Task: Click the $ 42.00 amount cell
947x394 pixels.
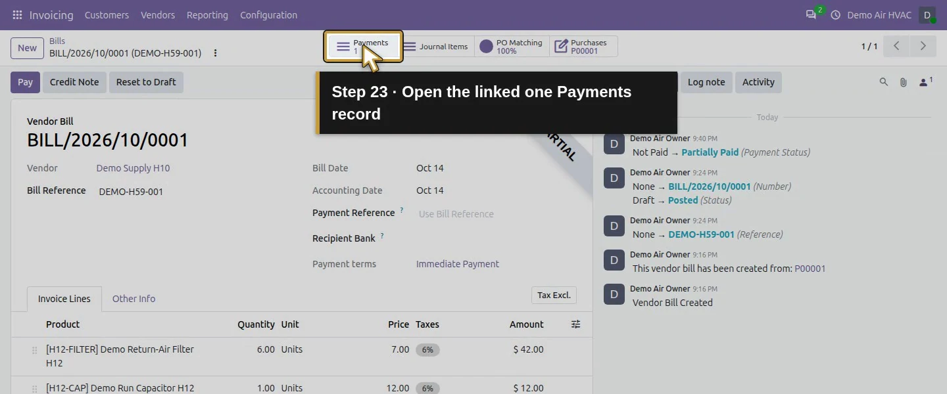Action: [528, 349]
